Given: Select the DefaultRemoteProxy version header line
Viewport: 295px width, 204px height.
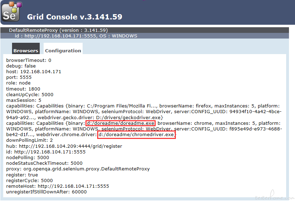Looking at the screenshot, I should click(x=58, y=30).
